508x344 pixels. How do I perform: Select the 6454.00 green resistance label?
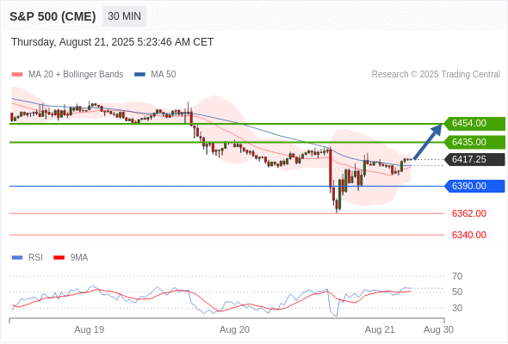coord(474,124)
